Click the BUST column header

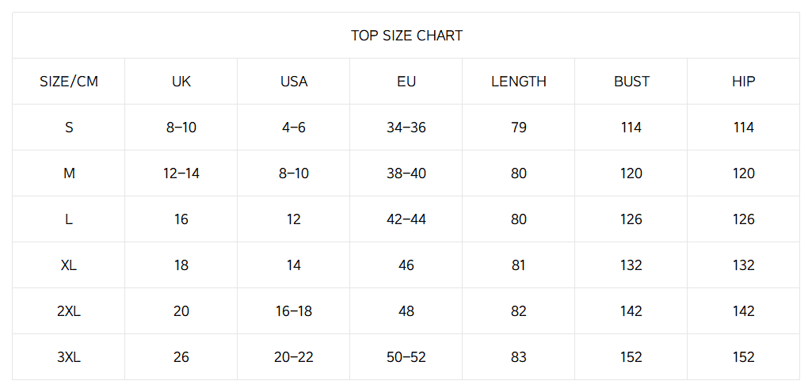[x=631, y=82]
